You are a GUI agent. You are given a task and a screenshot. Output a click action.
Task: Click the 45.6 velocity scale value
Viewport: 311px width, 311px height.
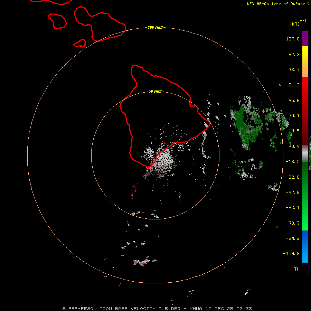tap(294, 100)
